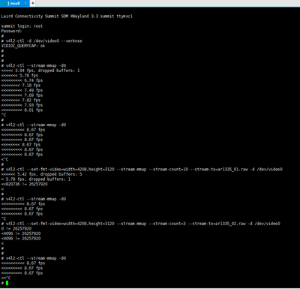Click the 7.18 fps output line
Screen dimensions: 300x289
(21, 86)
